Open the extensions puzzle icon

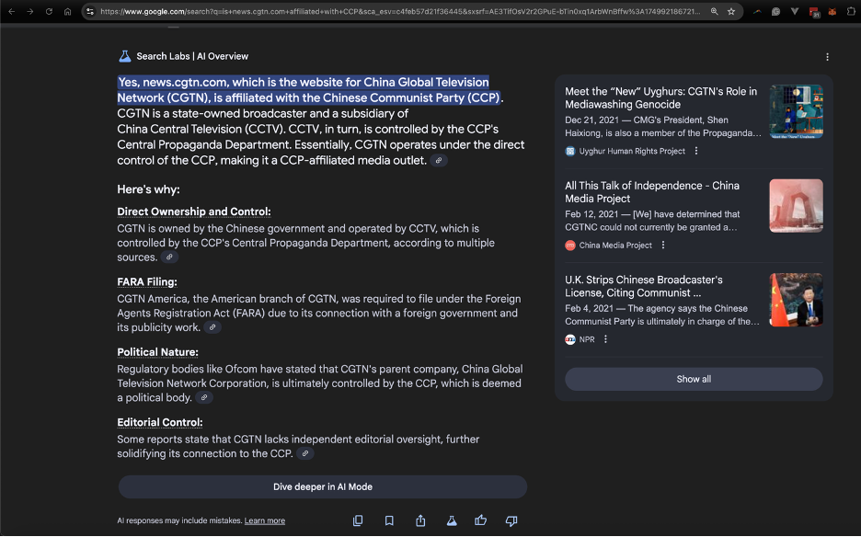tap(851, 12)
